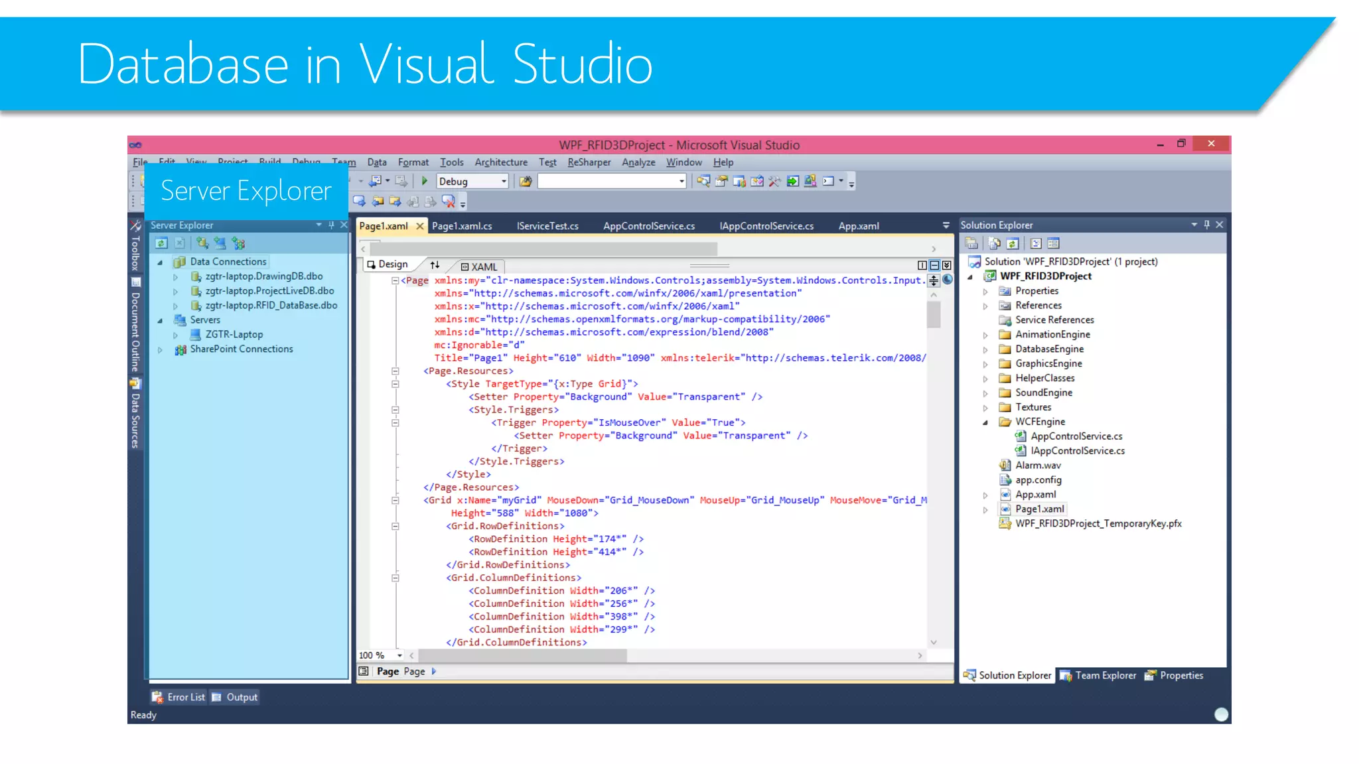Click the green arrow Extension Manager toolbar icon
This screenshot has width=1359, height=764.
click(x=792, y=181)
